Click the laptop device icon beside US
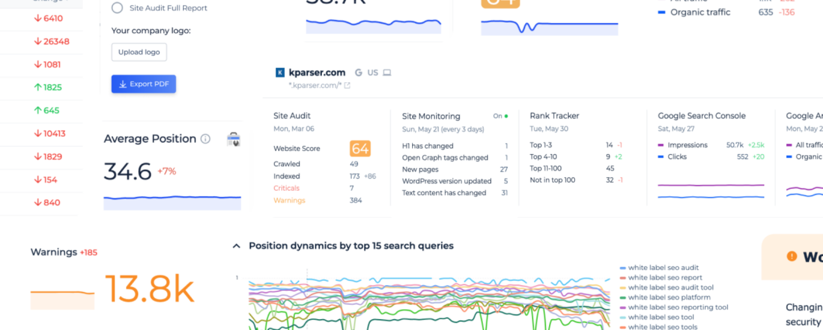The height and width of the screenshot is (330, 823). click(x=387, y=73)
